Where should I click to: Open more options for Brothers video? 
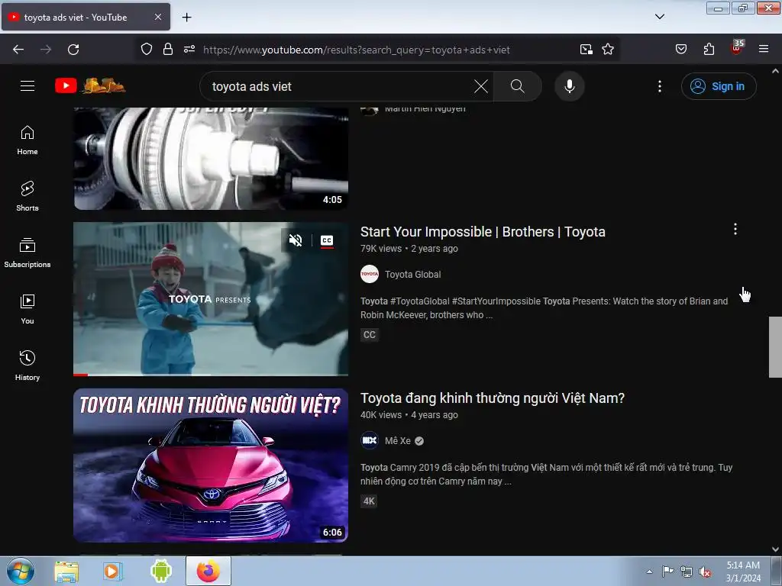[x=735, y=229]
